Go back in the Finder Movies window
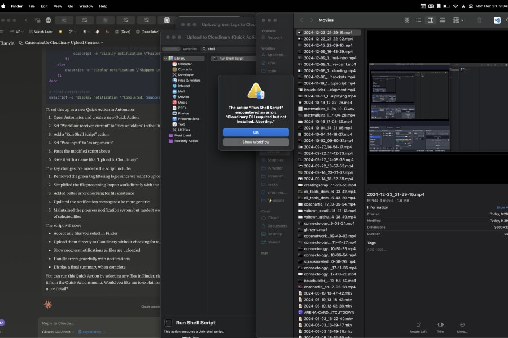 pos(301,20)
